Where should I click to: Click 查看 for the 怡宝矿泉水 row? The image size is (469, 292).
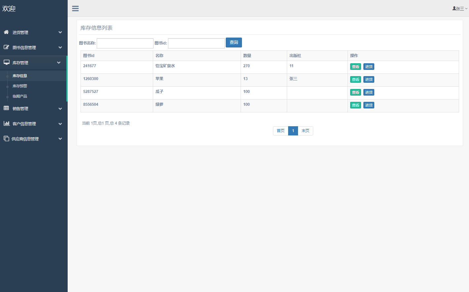tap(355, 67)
